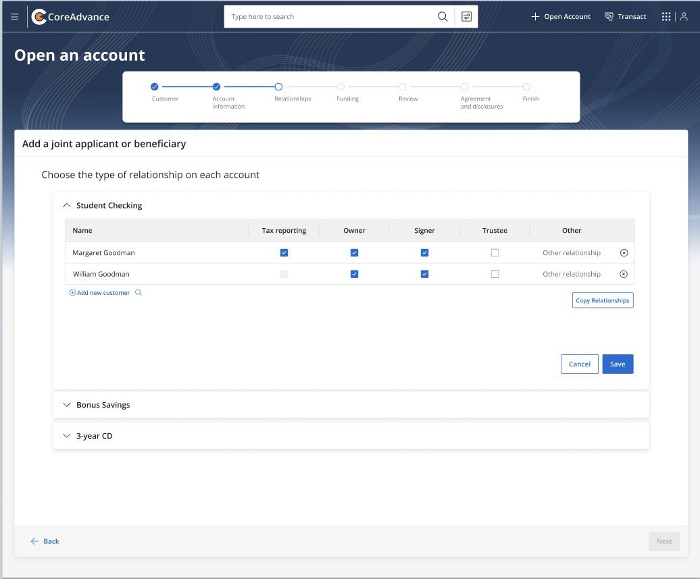Open advanced search filter settings icon
700x579 pixels.
click(466, 16)
